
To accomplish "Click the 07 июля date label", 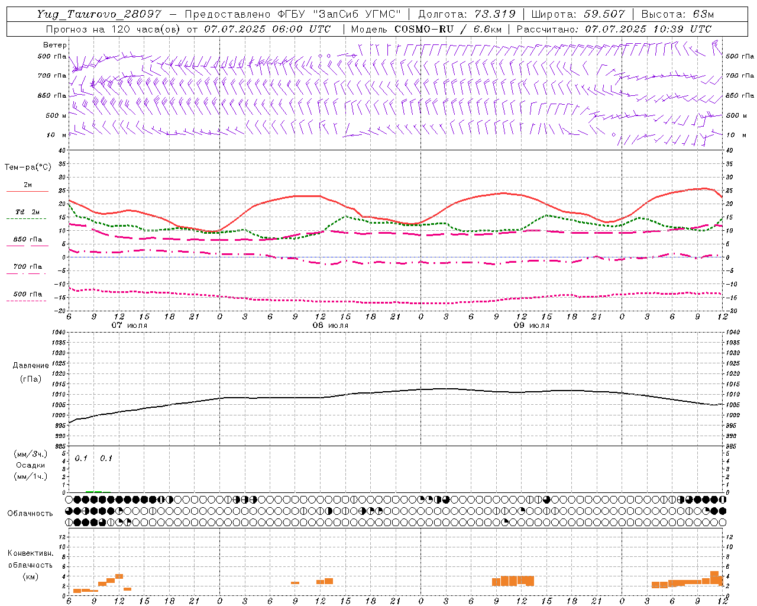I will pos(130,325).
